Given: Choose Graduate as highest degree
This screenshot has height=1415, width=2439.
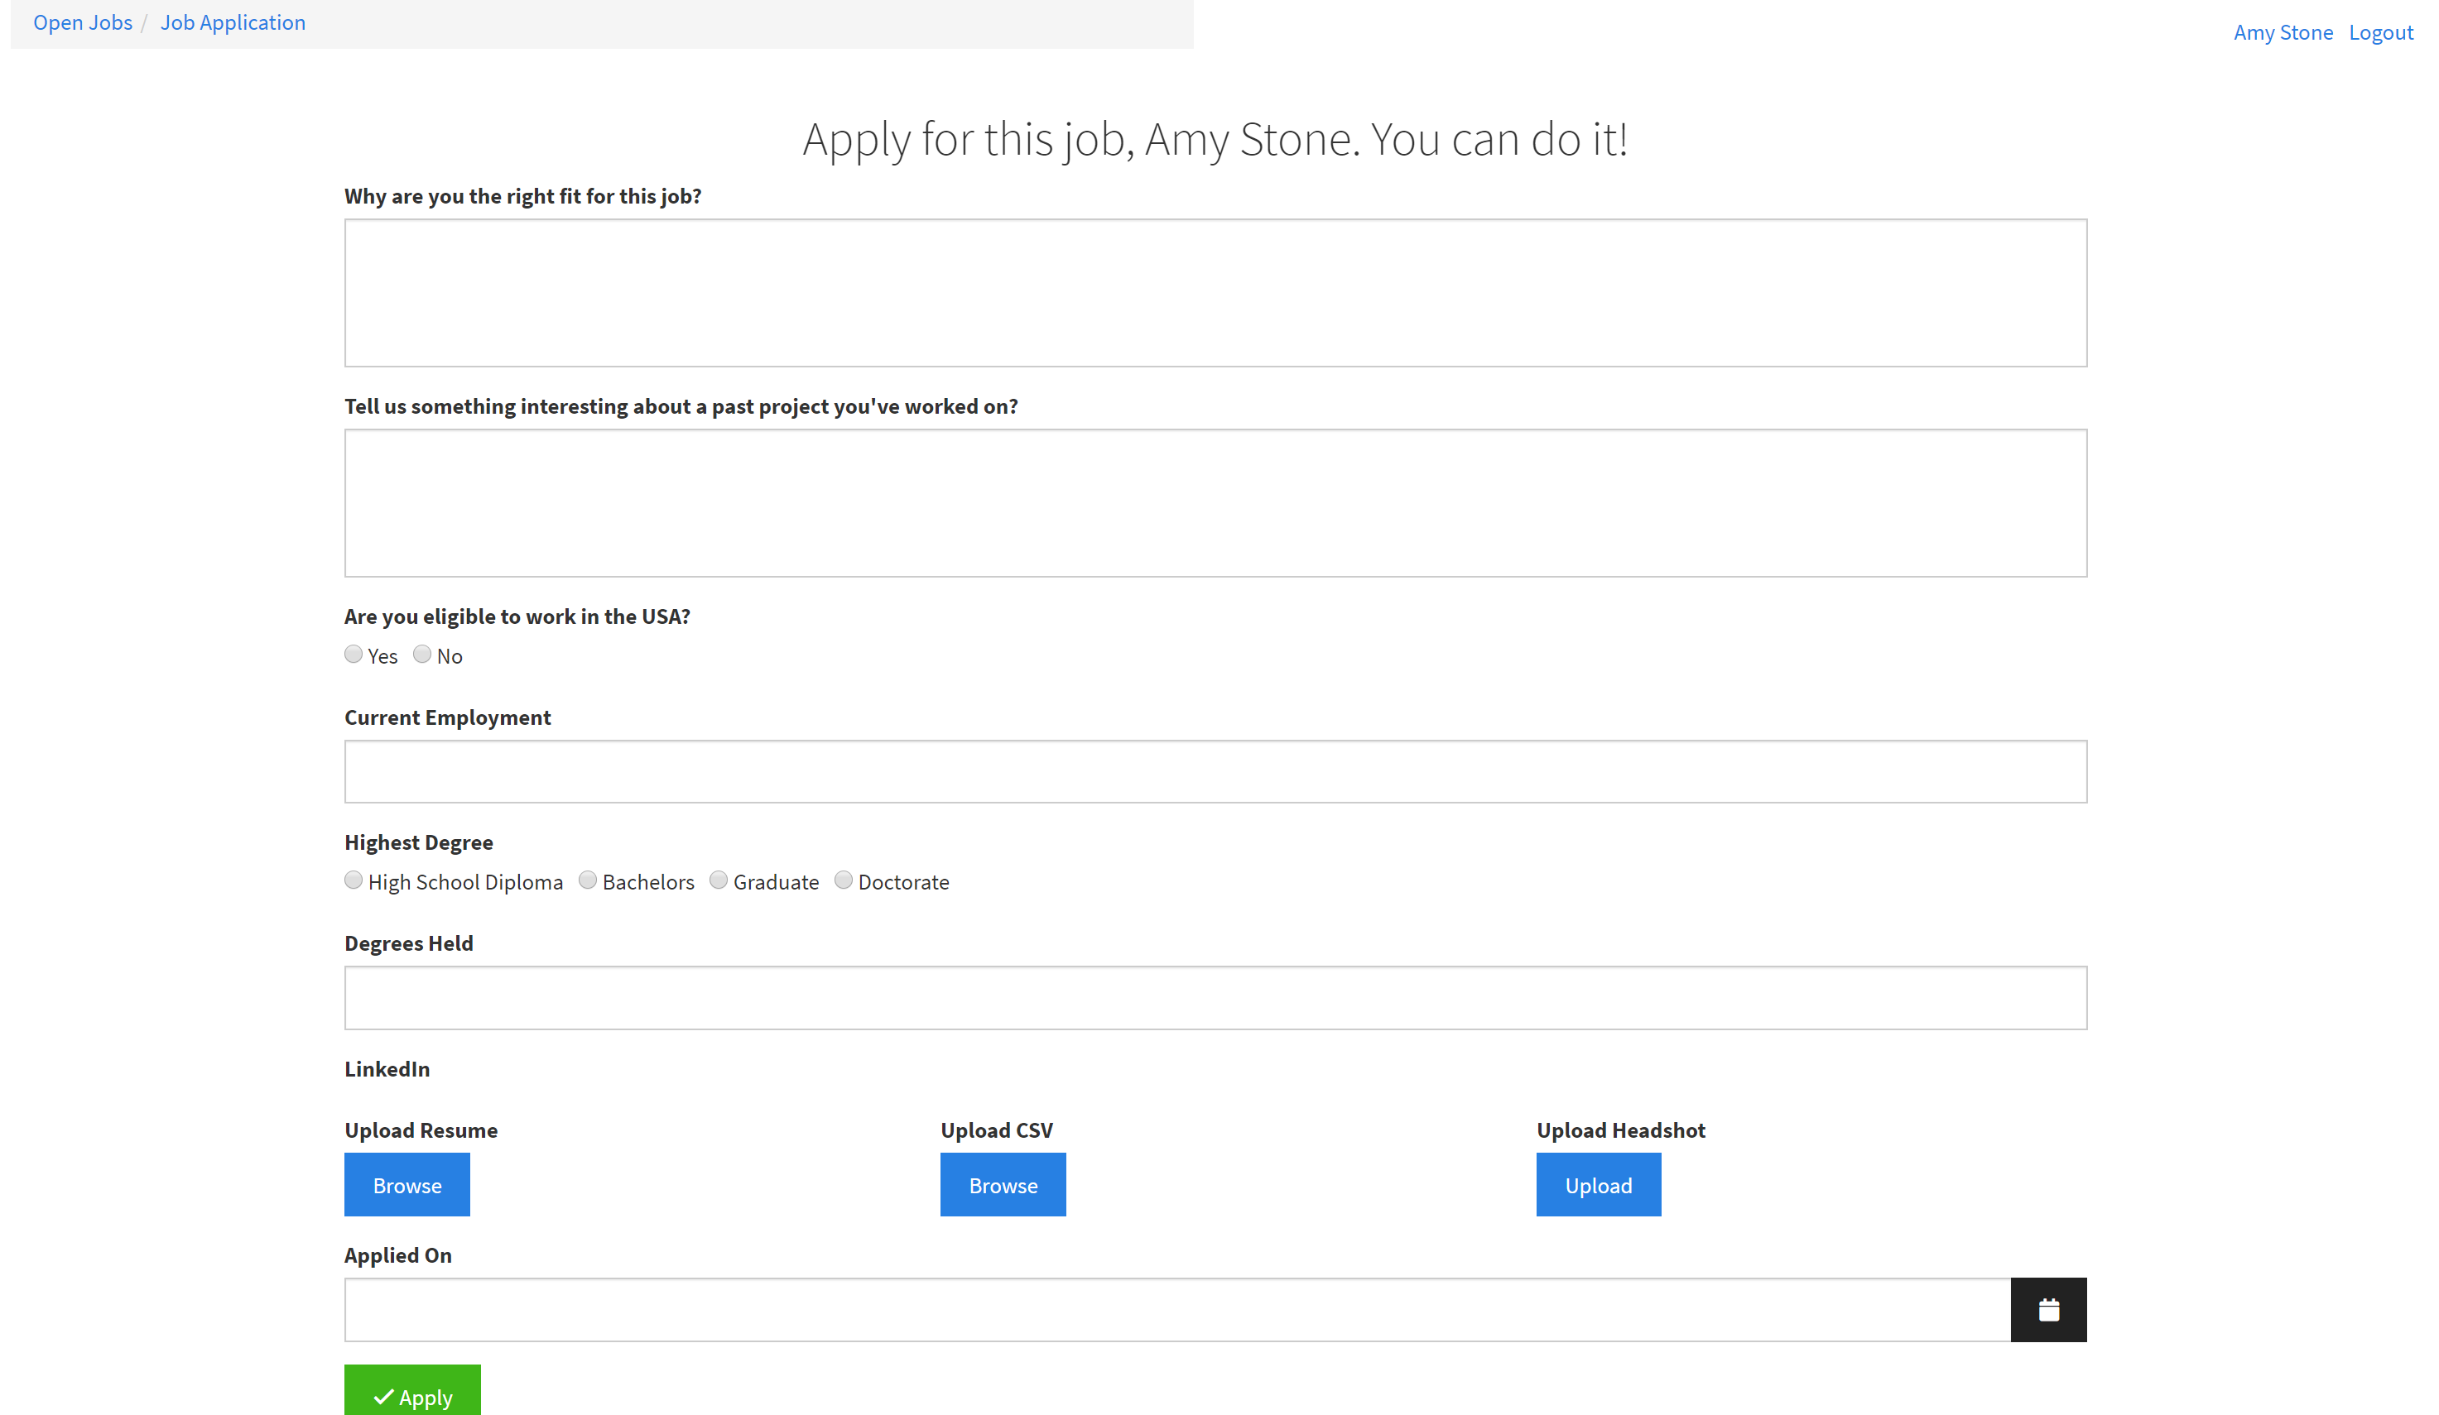Looking at the screenshot, I should tap(718, 880).
